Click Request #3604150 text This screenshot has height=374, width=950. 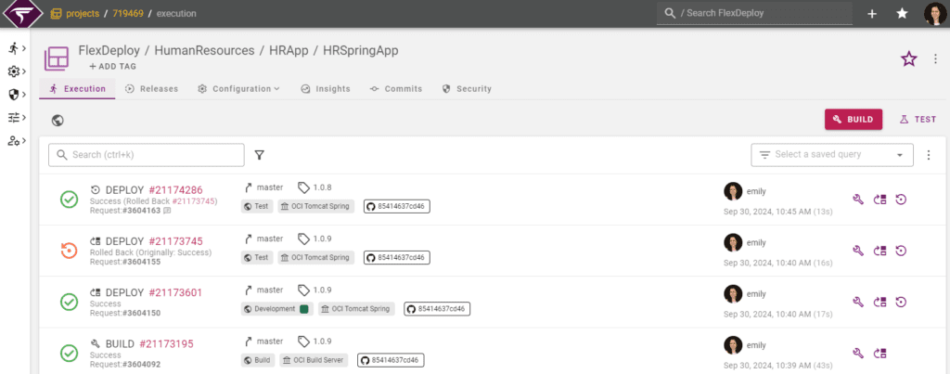point(125,313)
